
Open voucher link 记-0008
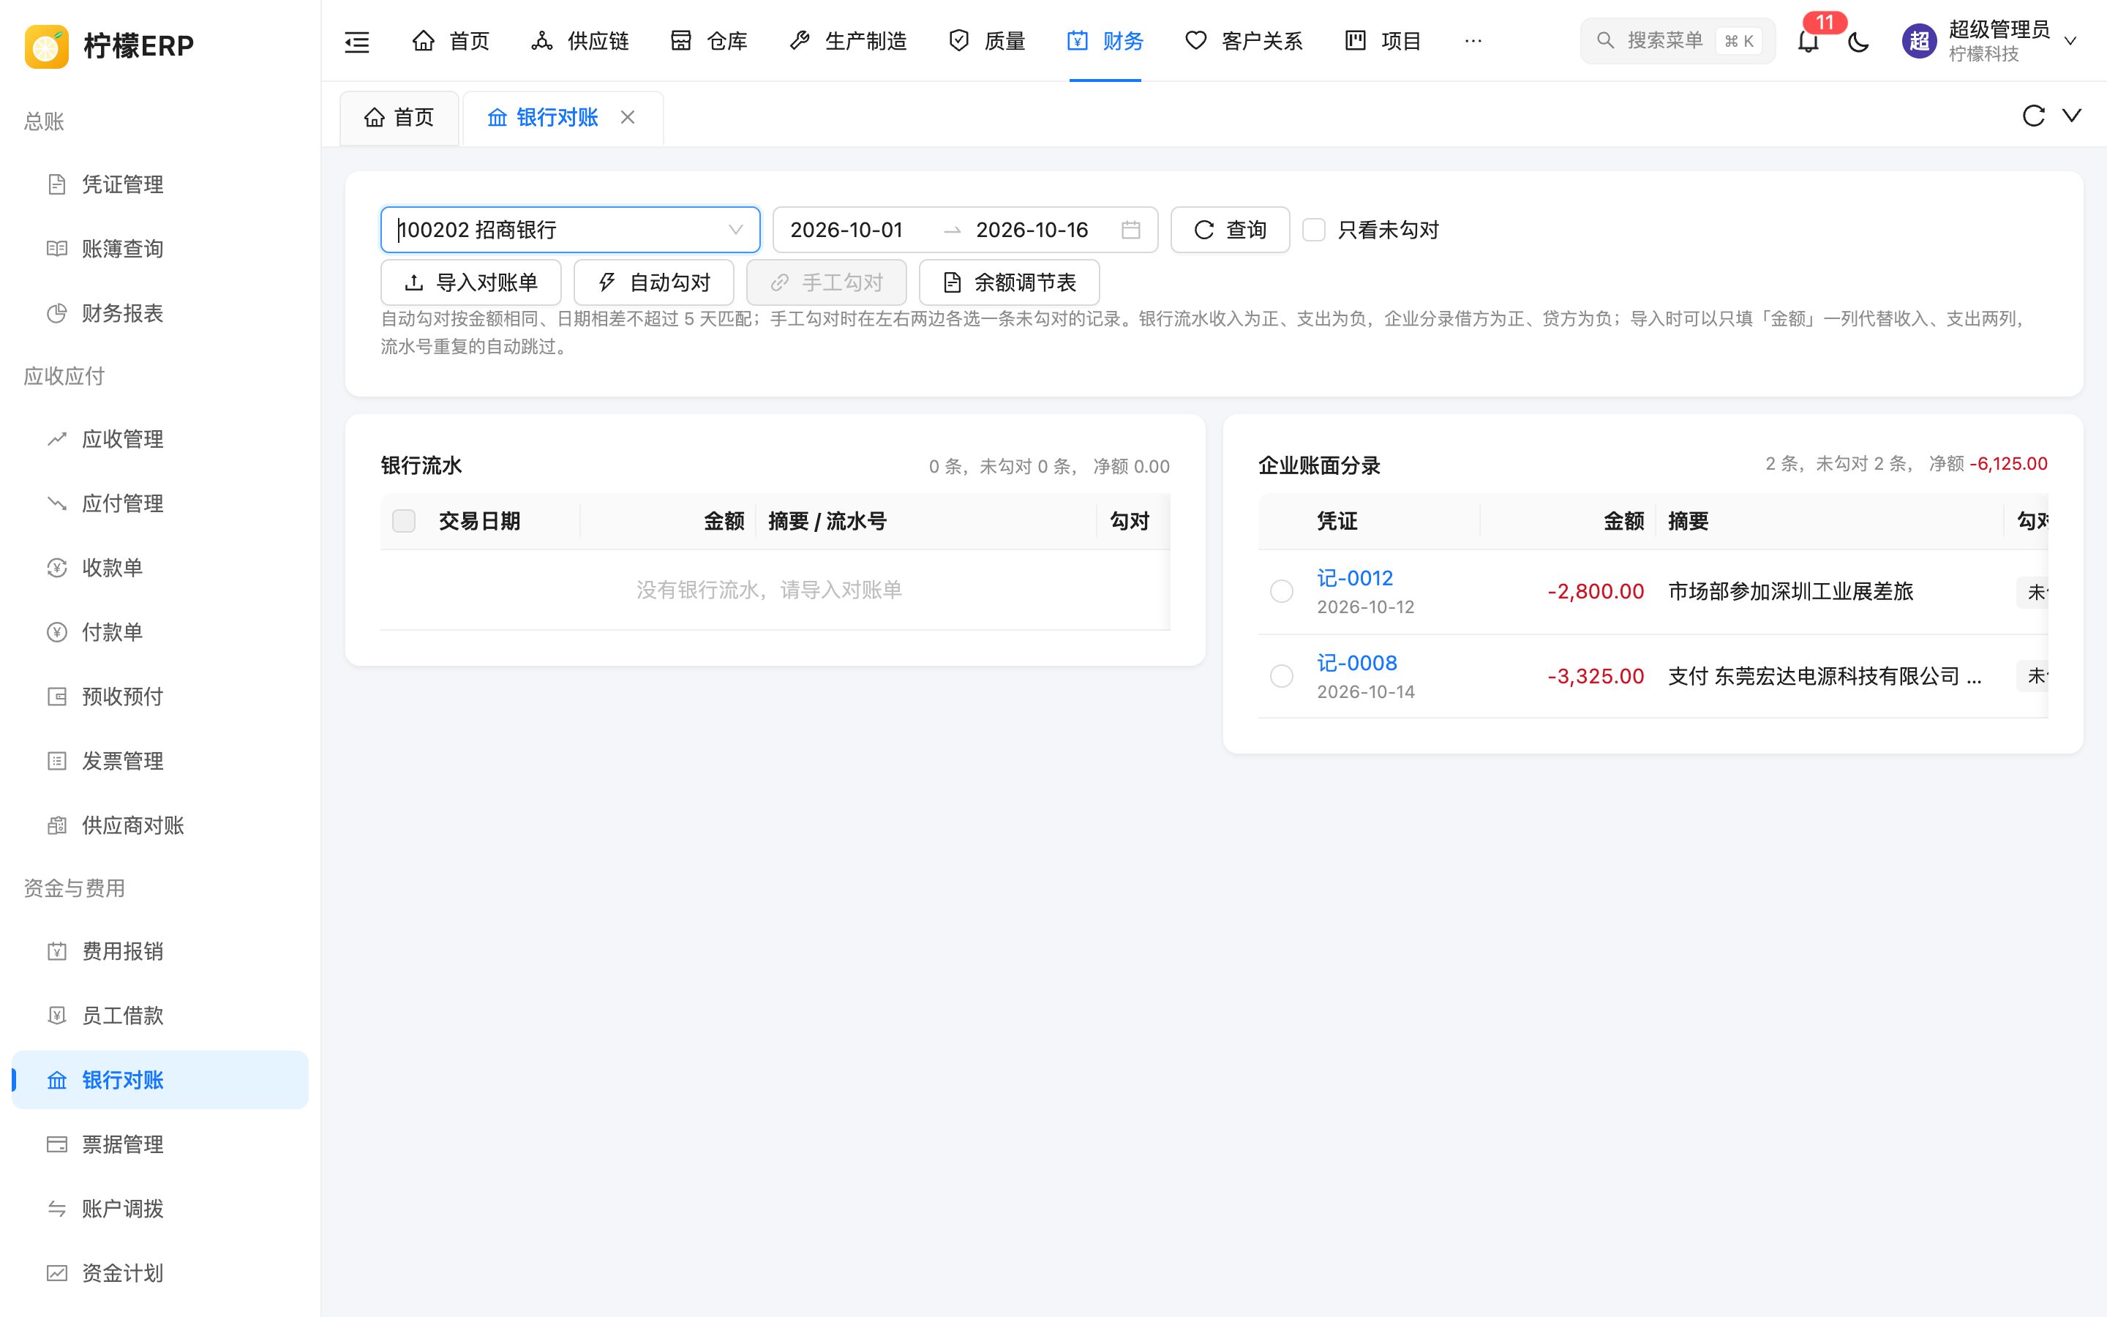(1357, 663)
